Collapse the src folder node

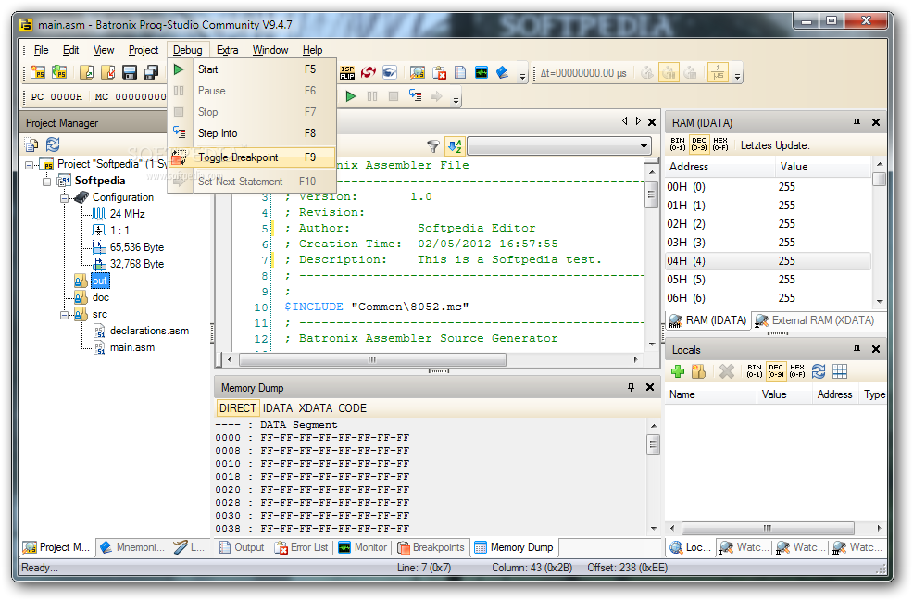(64, 315)
